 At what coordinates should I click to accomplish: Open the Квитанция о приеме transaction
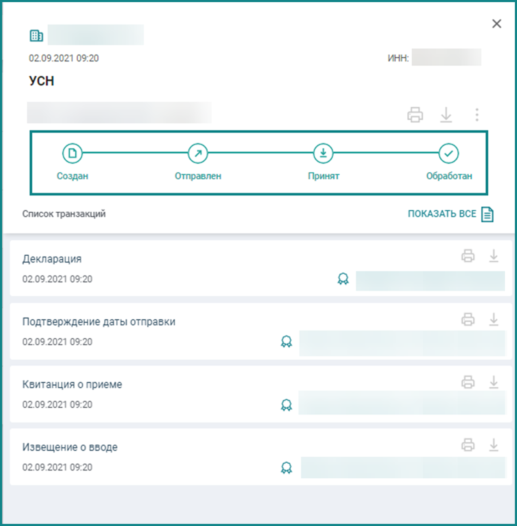tap(261, 394)
